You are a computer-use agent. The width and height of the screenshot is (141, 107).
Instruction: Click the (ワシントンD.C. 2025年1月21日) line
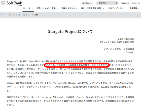coord(117,42)
